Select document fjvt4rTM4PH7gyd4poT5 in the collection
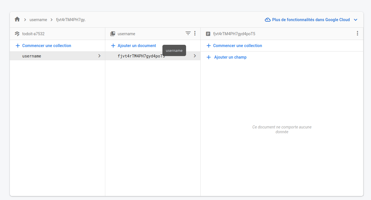This screenshot has height=200, width=371. point(142,56)
